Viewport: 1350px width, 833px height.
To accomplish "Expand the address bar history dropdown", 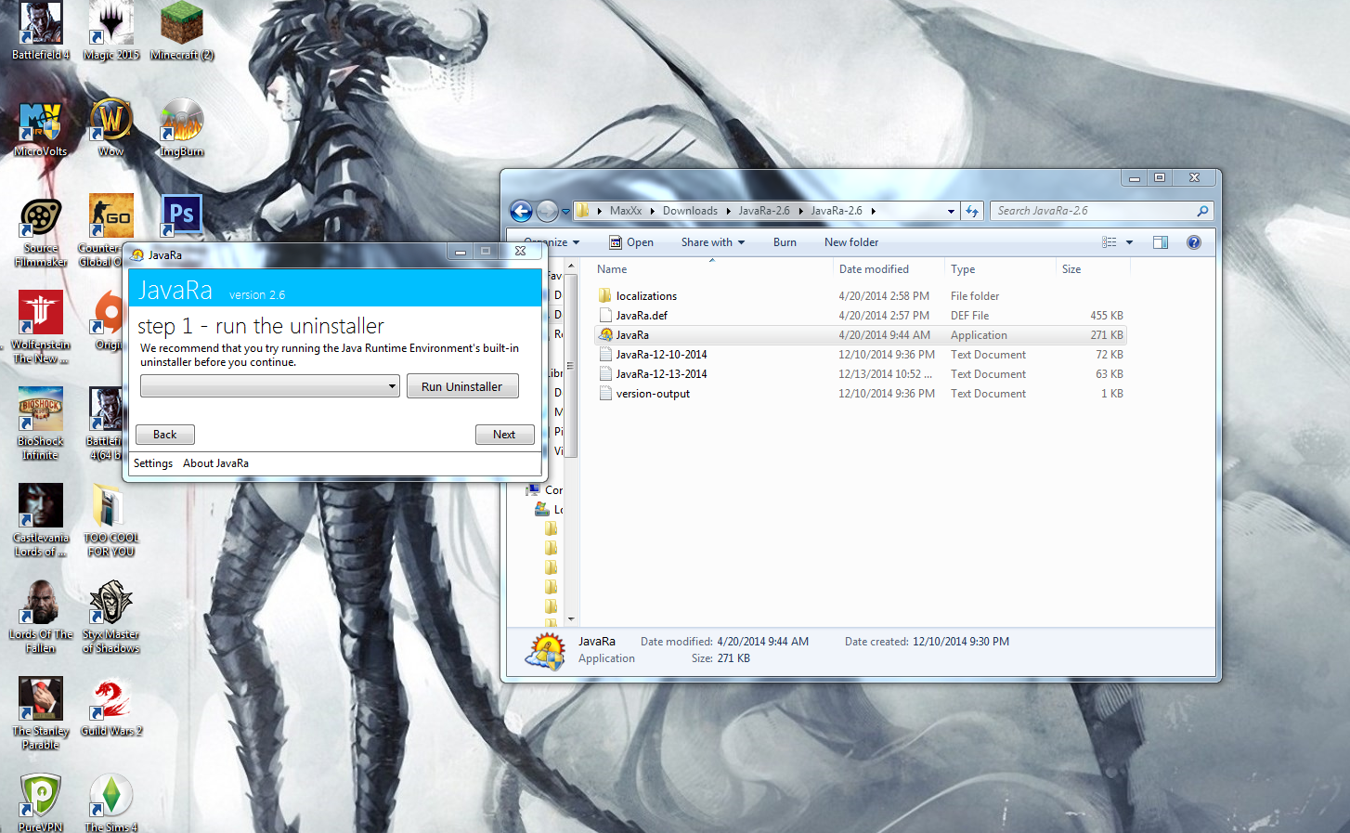I will [951, 212].
